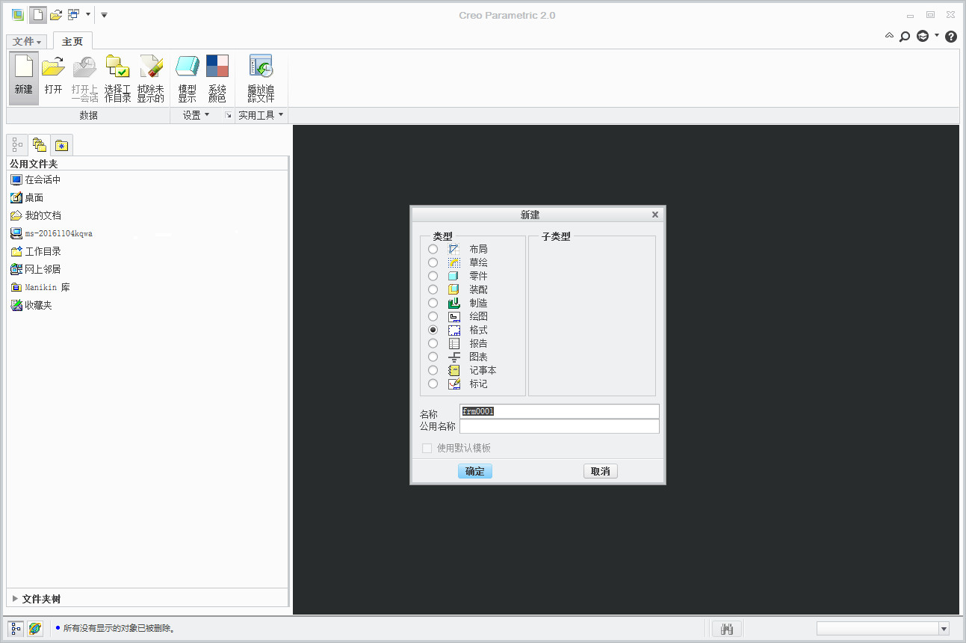Viewport: 966px width, 643px height.
Task: Click 取消 (Cancel) in the New dialog
Action: 601,471
